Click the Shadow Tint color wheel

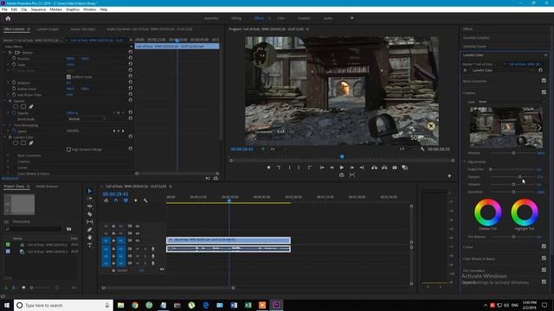(488, 213)
